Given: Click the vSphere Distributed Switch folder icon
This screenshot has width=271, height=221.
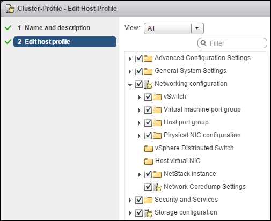Looking at the screenshot, I should pos(149,149).
